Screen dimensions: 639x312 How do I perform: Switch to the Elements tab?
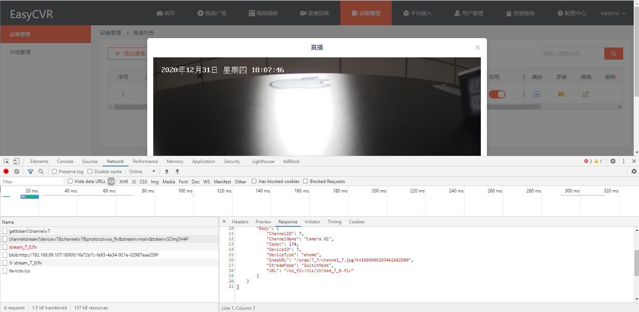pyautogui.click(x=39, y=161)
